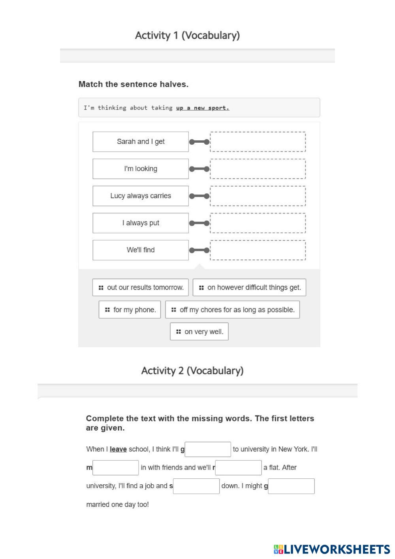Screen dimensions: 395x559
Task: Click the LIVEWORKSHEETS brand text
Action: 337,549
